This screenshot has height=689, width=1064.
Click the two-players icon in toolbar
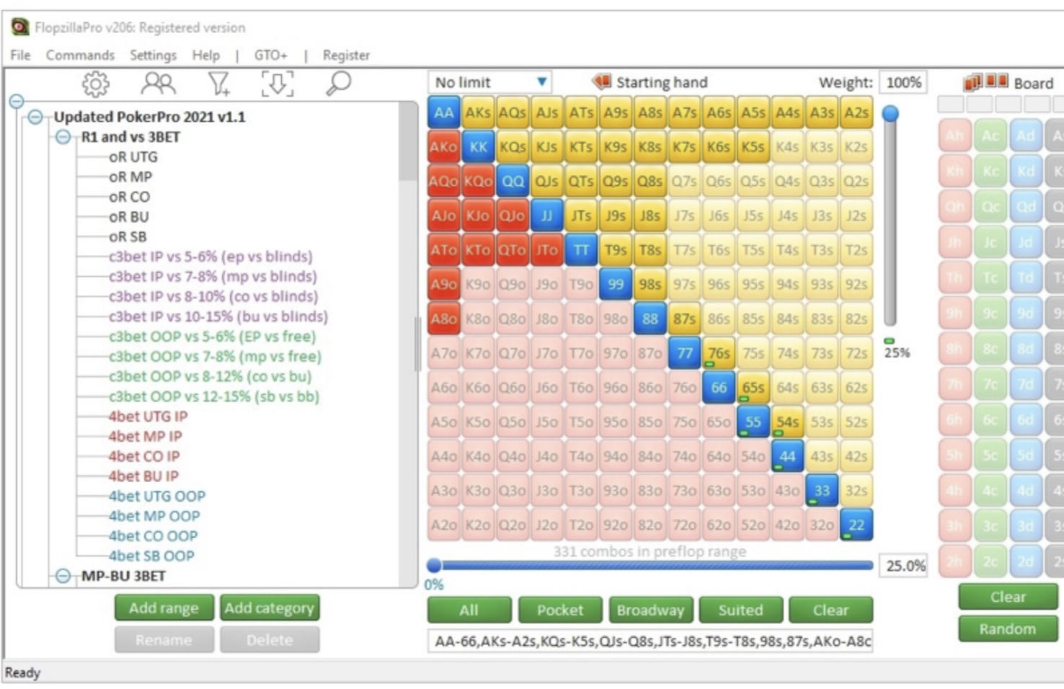158,84
